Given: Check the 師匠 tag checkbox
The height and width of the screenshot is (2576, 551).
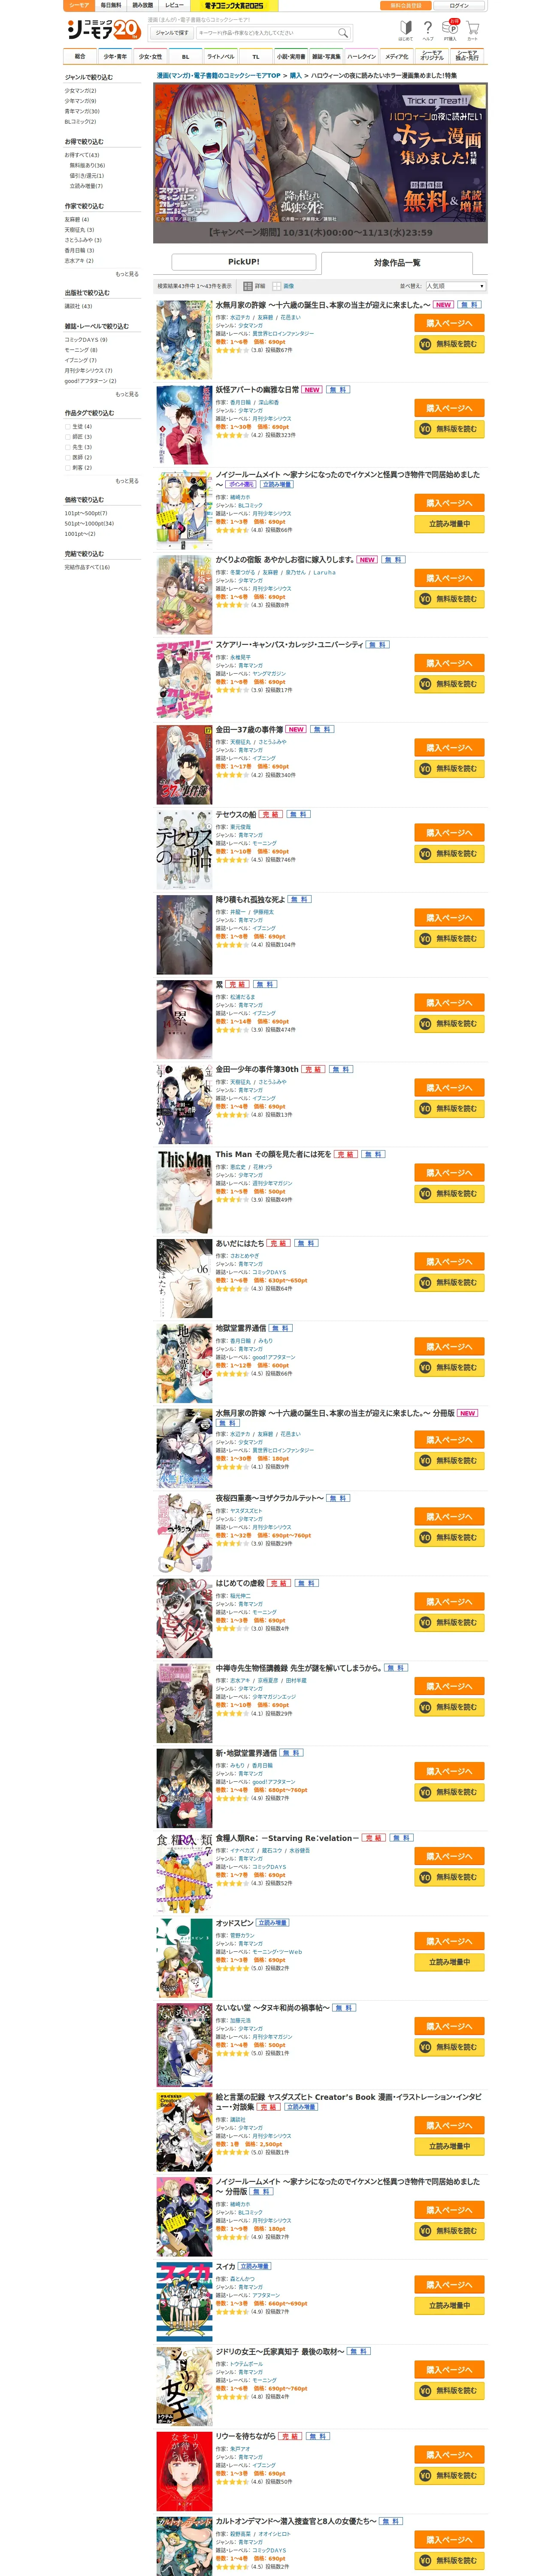Looking at the screenshot, I should 68,437.
